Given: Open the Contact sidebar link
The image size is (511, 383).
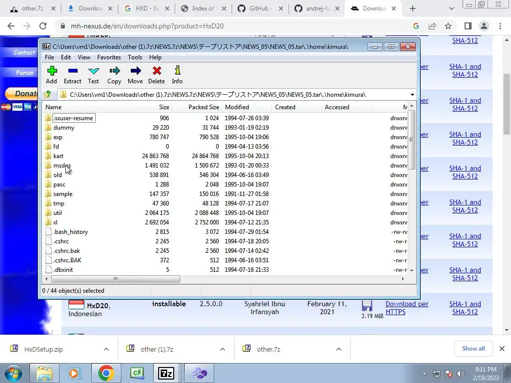Looking at the screenshot, I should tap(24, 52).
